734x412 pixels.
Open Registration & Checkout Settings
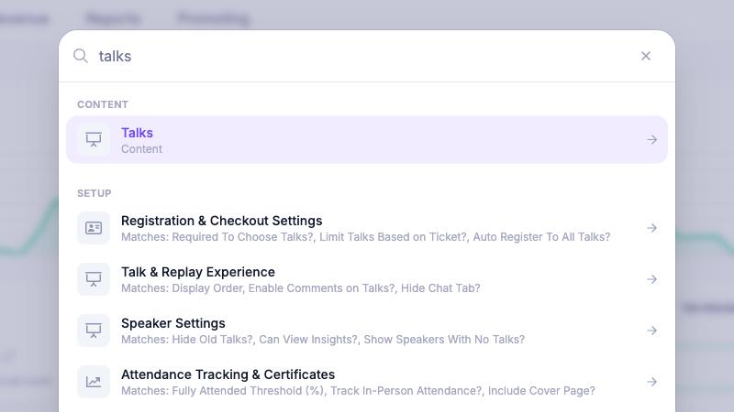(x=366, y=228)
